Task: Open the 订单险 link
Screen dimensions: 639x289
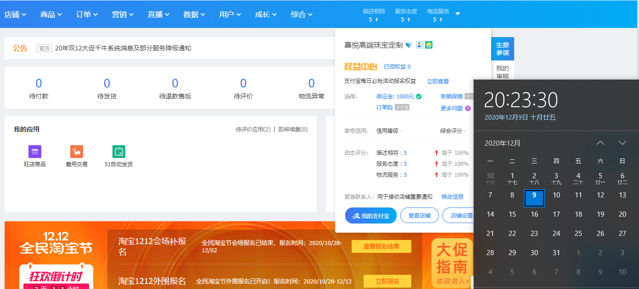Action: coord(385,108)
